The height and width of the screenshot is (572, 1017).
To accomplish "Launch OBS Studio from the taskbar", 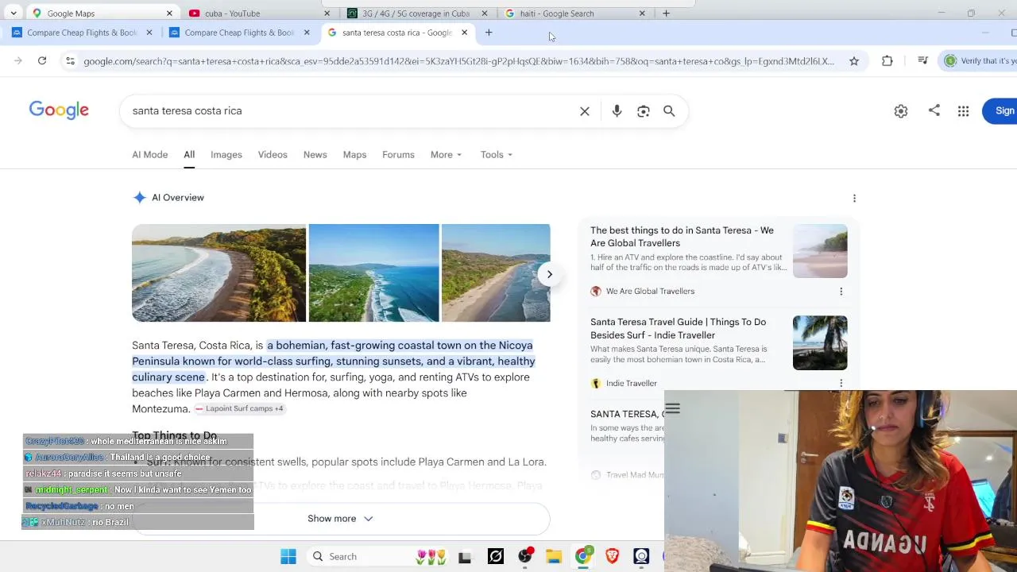I will pyautogui.click(x=525, y=557).
